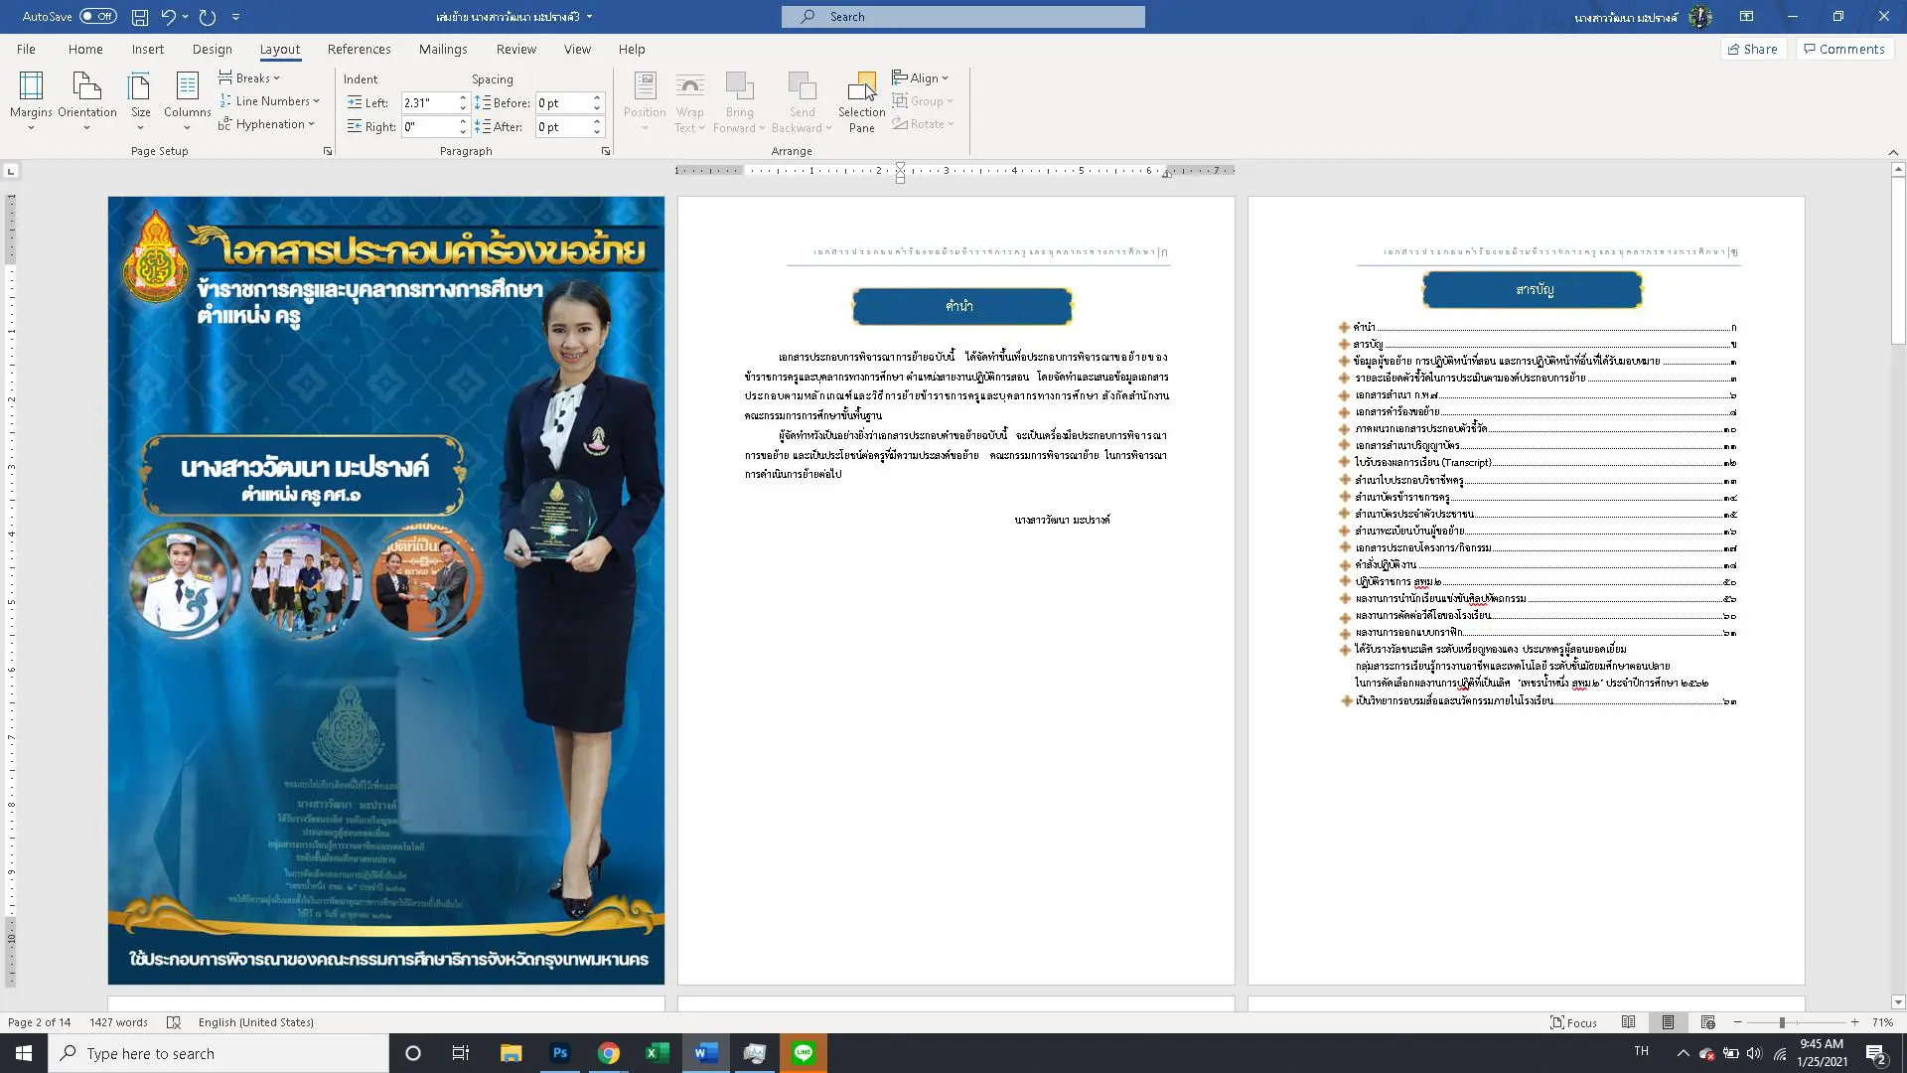Open Excel from the taskbar

click(x=657, y=1053)
